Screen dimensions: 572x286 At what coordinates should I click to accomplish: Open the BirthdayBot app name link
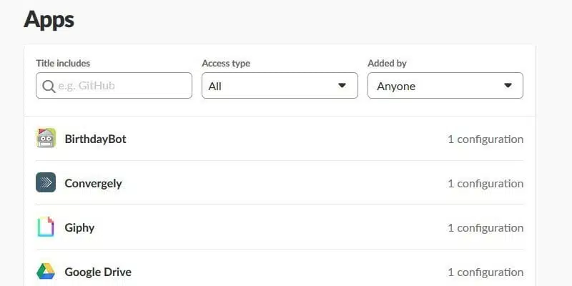point(95,139)
